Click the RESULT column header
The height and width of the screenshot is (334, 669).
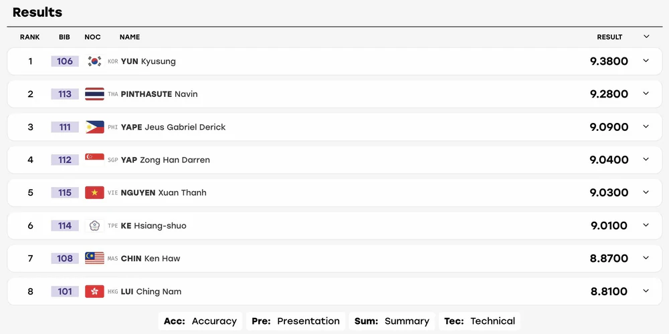(x=609, y=37)
